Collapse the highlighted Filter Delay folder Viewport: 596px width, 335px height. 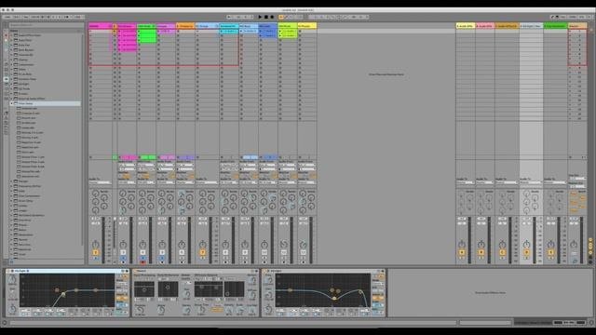(x=12, y=103)
